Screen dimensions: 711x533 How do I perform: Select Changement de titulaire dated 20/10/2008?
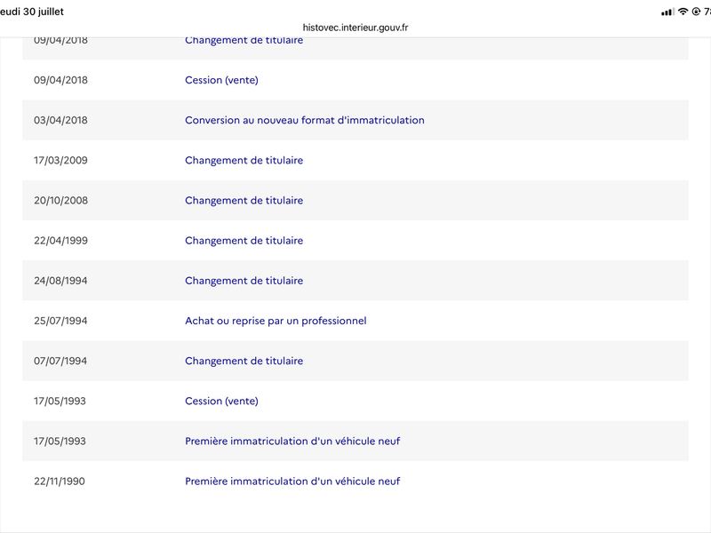point(244,201)
